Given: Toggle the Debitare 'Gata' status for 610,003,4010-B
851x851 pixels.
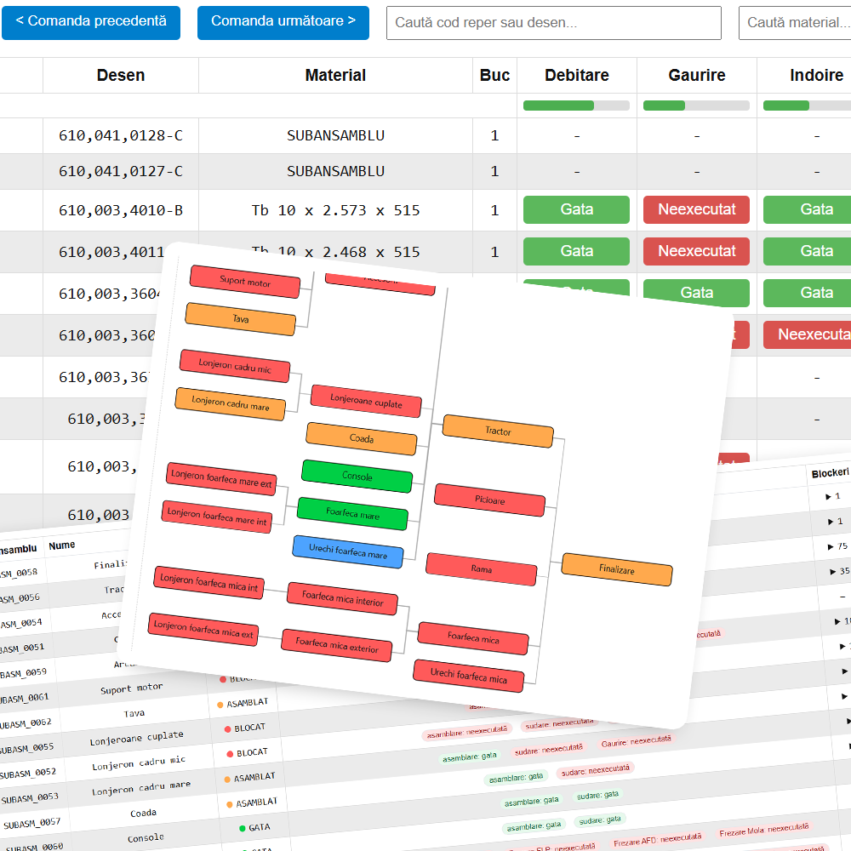Looking at the screenshot, I should (x=576, y=209).
